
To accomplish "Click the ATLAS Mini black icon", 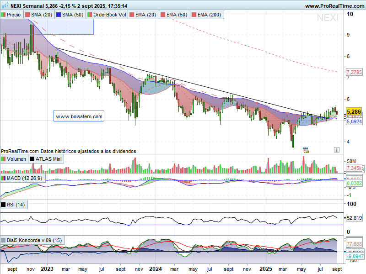I will click(32, 159).
